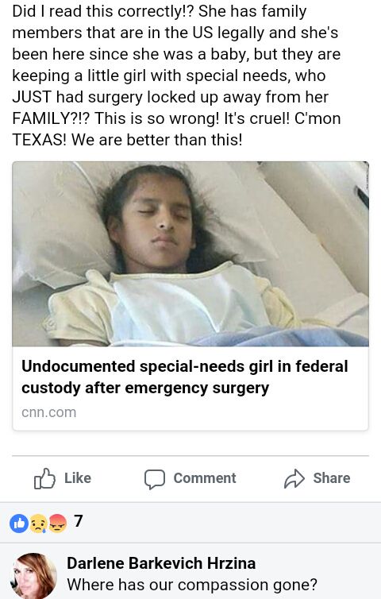Screen dimensions: 381x599
Task: Click the angry reaction emoji
Action: [x=57, y=523]
